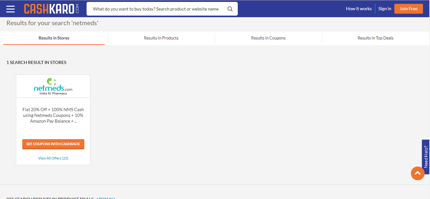Focus the product or website search box
The image size is (430, 199).
coord(156,9)
